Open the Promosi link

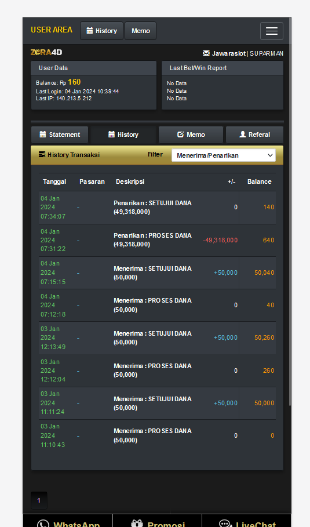point(157,522)
